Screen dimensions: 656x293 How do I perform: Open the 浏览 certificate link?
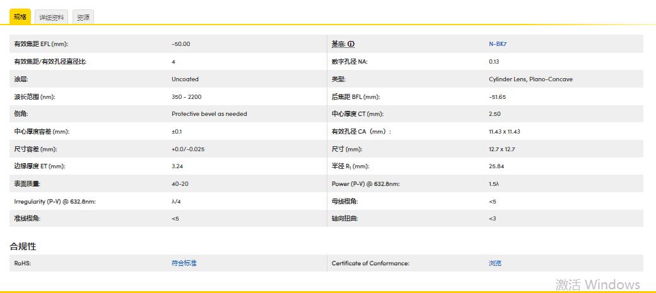495,263
